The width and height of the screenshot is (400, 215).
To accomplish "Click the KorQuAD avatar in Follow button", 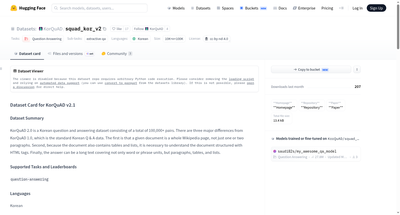I will pos(147,29).
